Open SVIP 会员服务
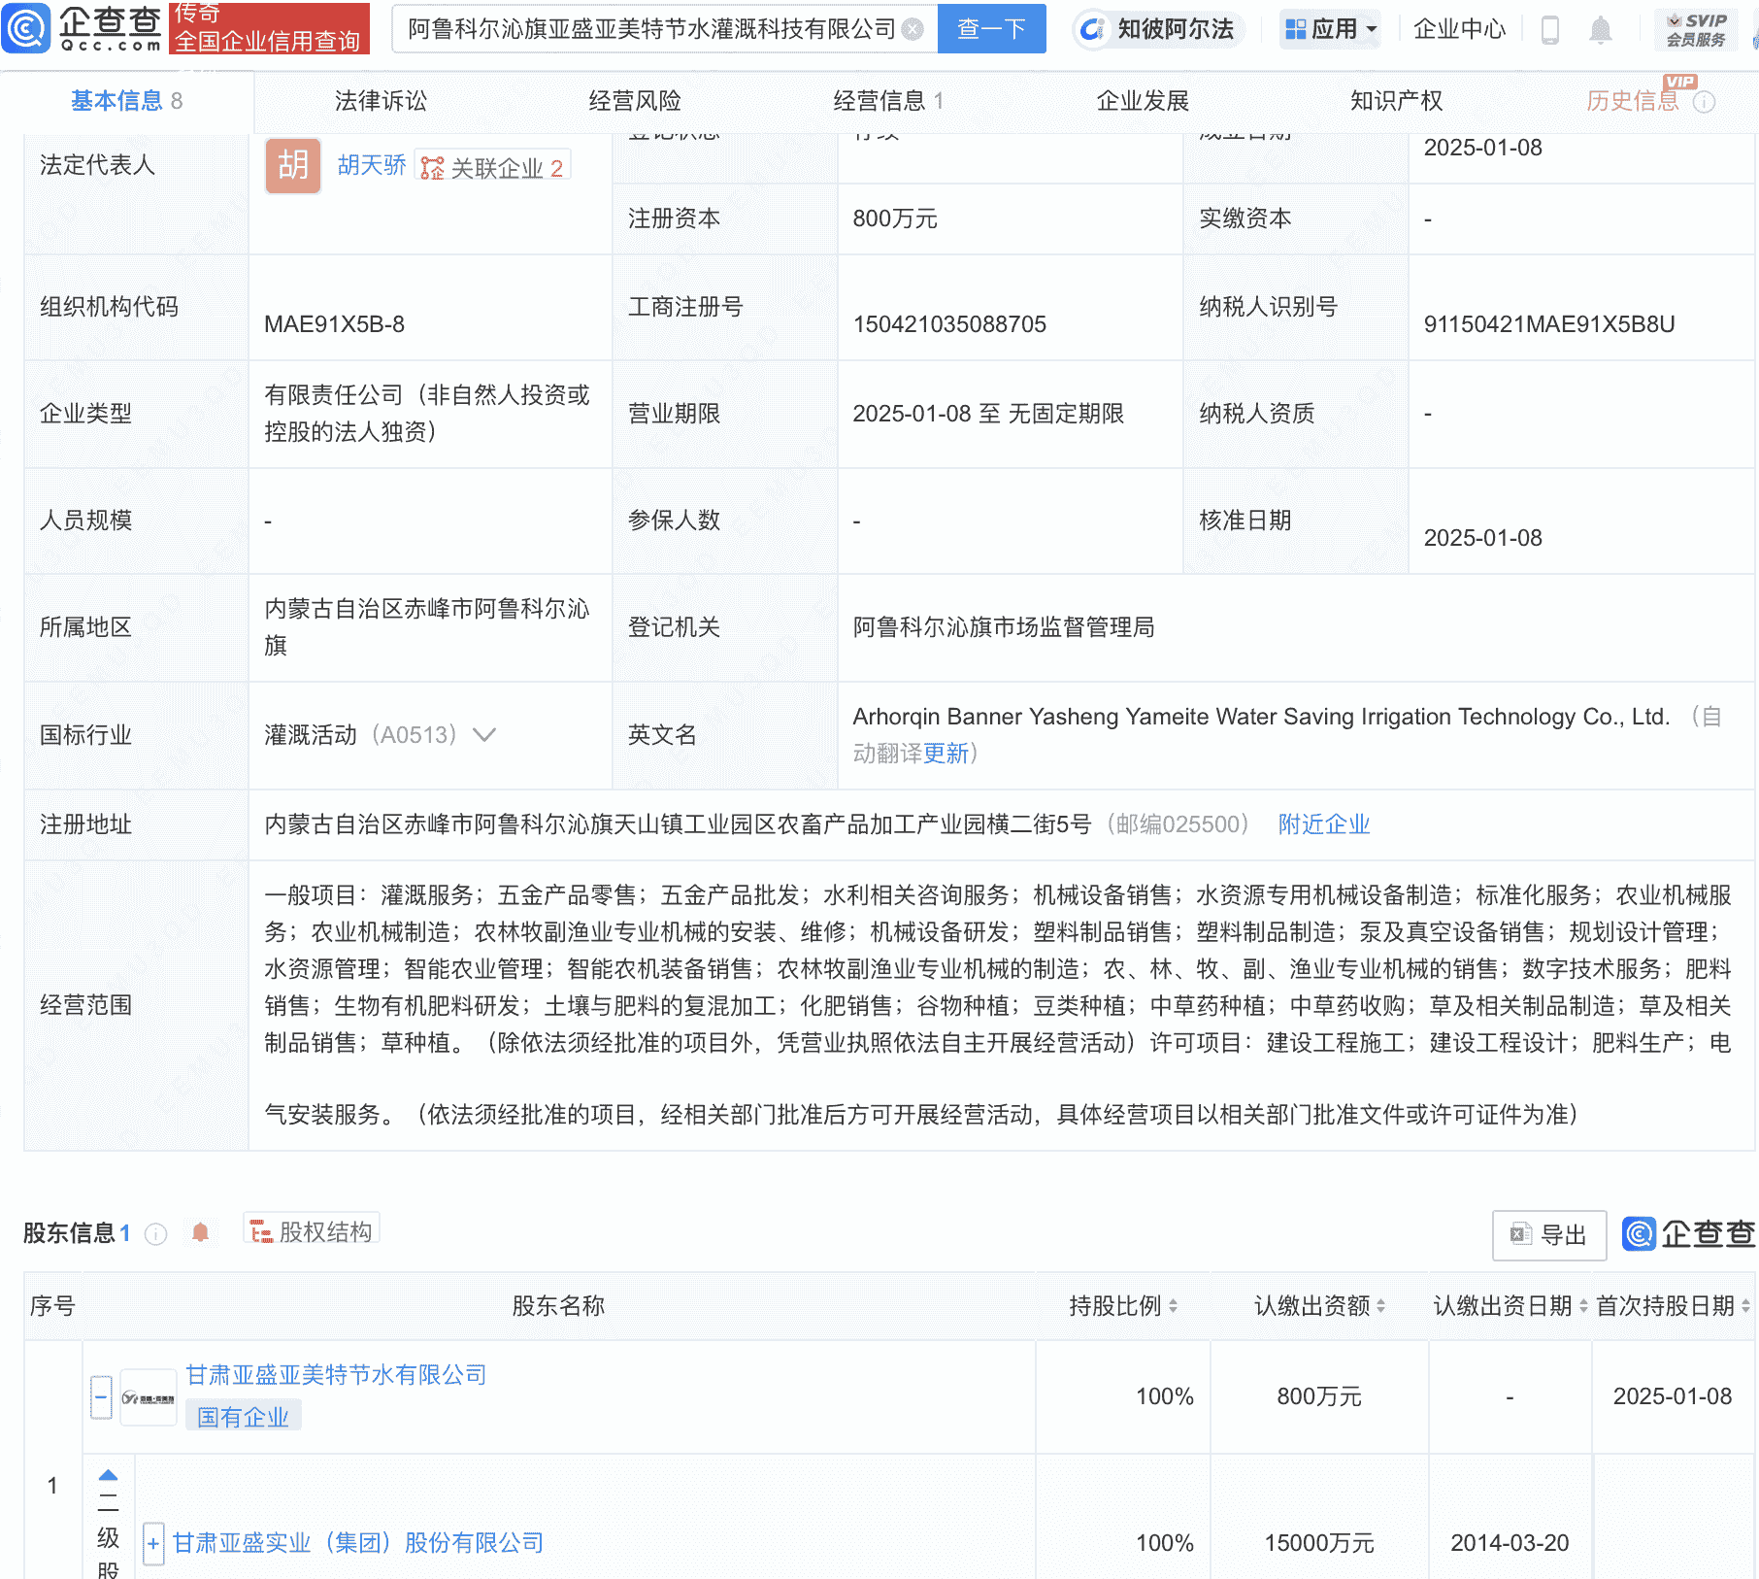Screen dimensions: 1759x1579 coord(1696,28)
